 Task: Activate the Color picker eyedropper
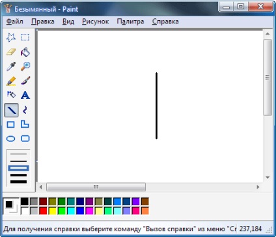tap(11, 66)
